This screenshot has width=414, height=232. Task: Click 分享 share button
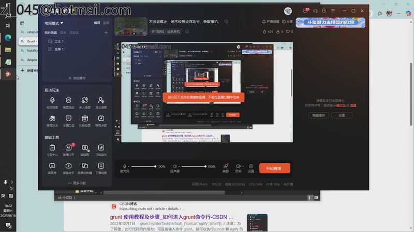tap(288, 22)
